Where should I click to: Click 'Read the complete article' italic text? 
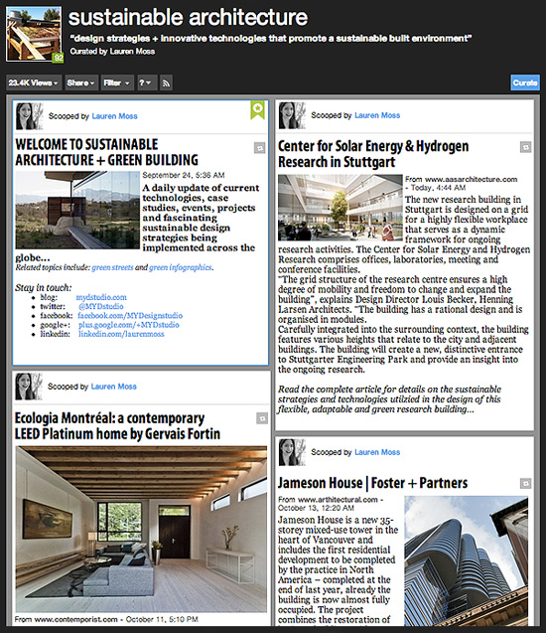pos(389,399)
